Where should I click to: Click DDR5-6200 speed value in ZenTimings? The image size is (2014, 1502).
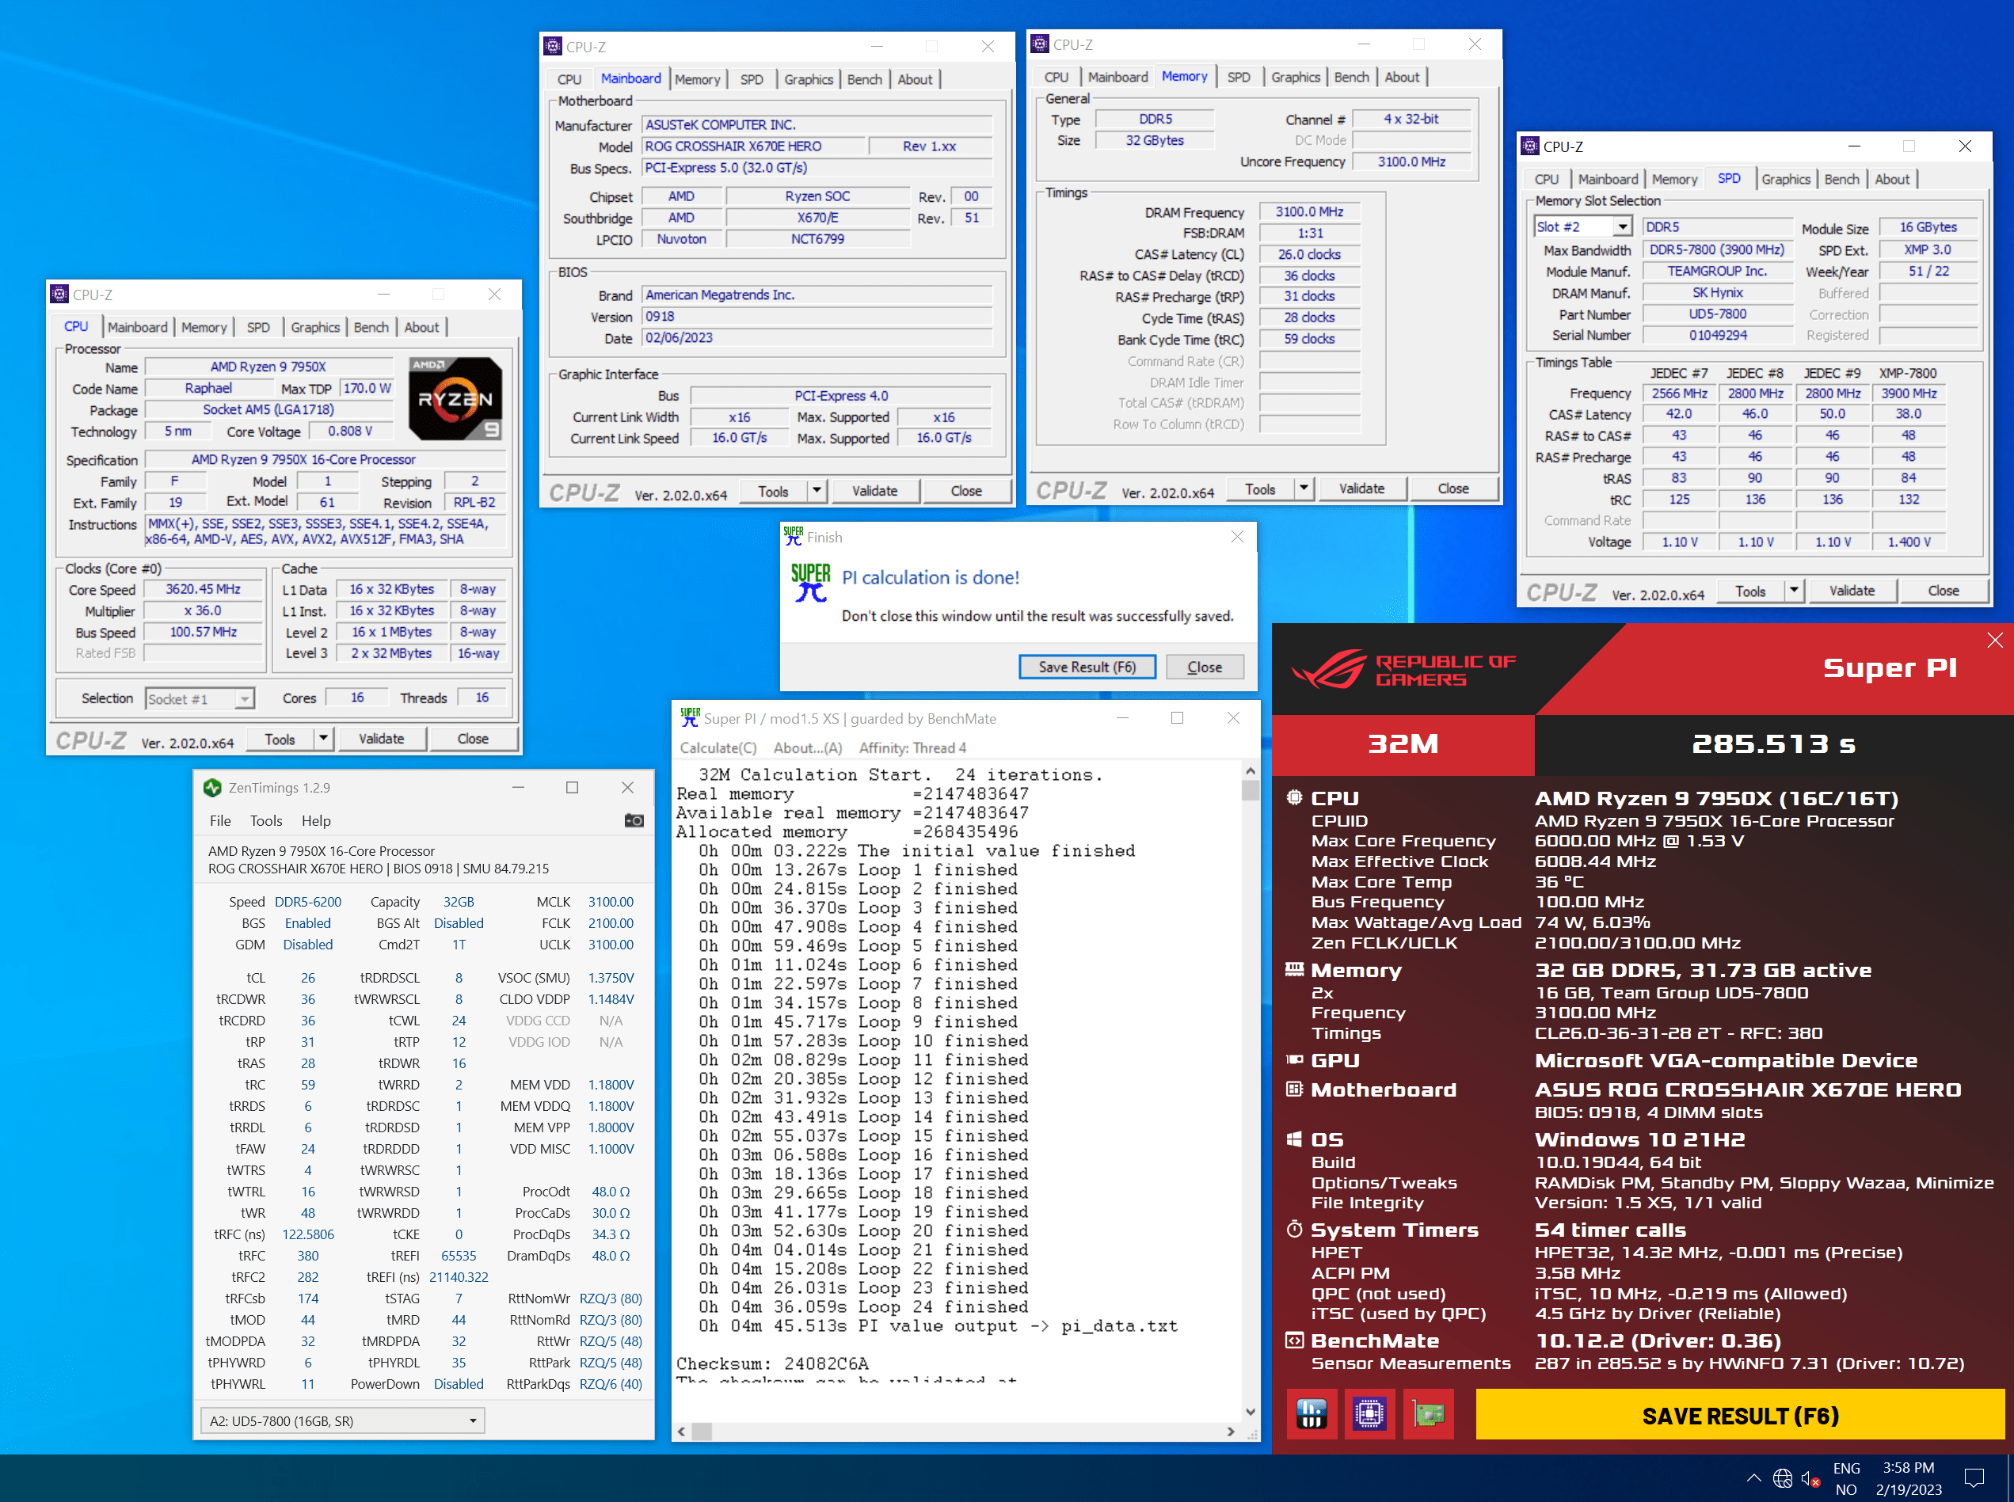(307, 902)
